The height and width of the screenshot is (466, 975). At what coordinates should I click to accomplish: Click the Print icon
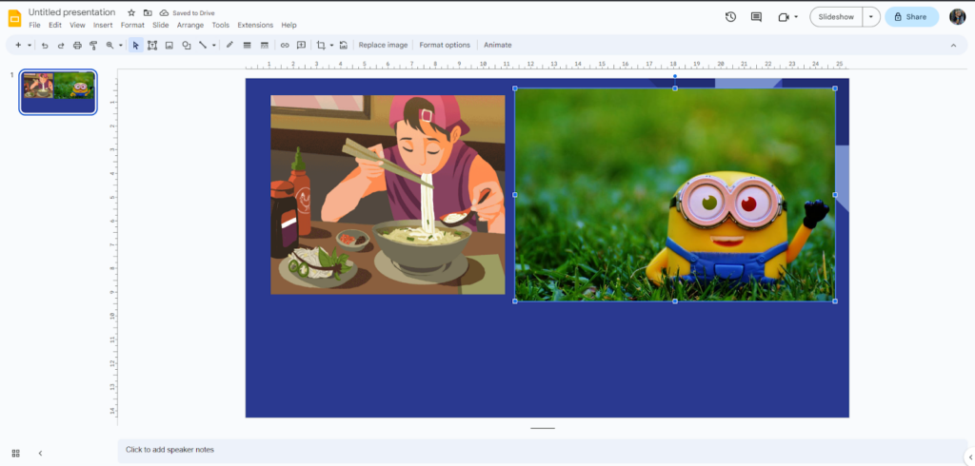77,45
